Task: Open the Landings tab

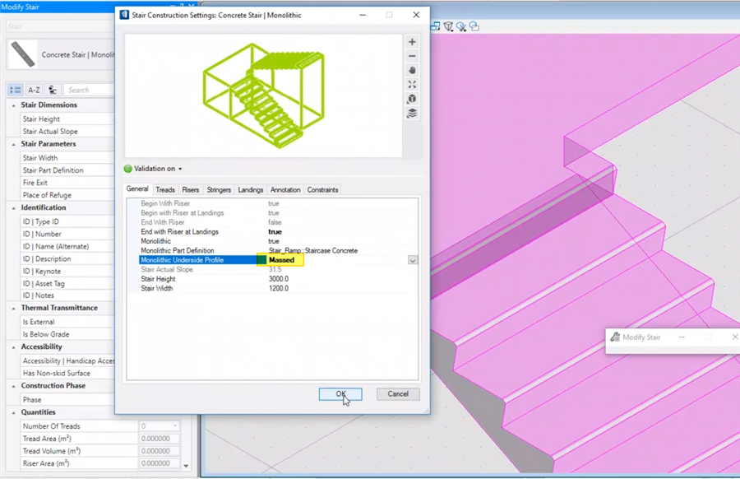Action: tap(251, 190)
